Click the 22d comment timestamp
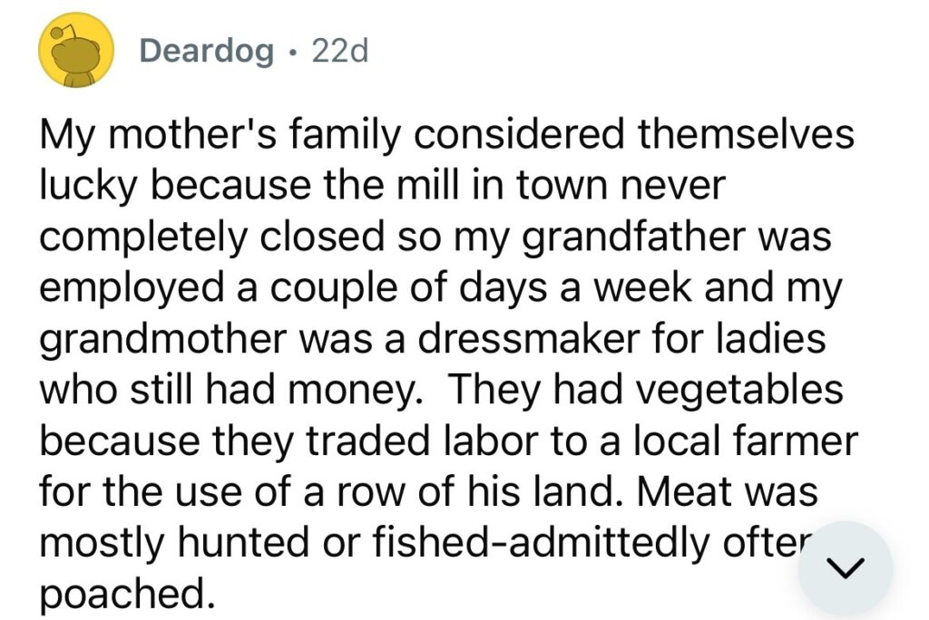This screenshot has width=929, height=620. click(x=339, y=52)
